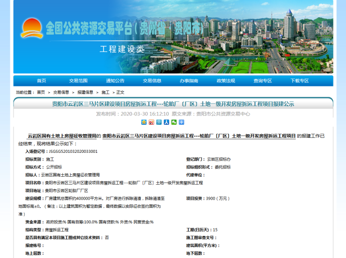The image size is (346, 258).
Task: Share to Sina Weibo icon
Action: (x=151, y=122)
